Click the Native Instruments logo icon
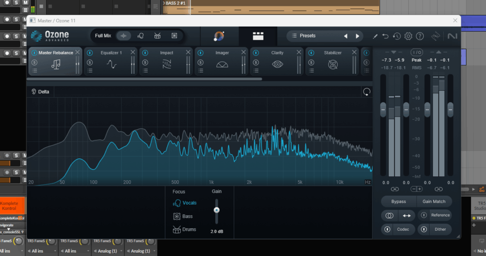The width and height of the screenshot is (486, 256). click(x=452, y=36)
